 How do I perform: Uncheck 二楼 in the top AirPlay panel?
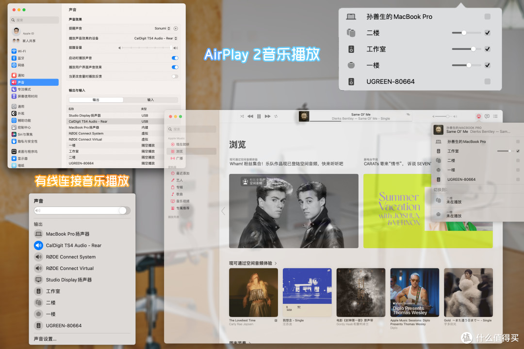tap(487, 33)
